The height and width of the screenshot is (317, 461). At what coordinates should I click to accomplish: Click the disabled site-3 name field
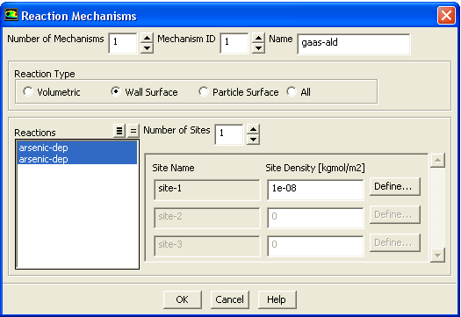[x=207, y=246]
